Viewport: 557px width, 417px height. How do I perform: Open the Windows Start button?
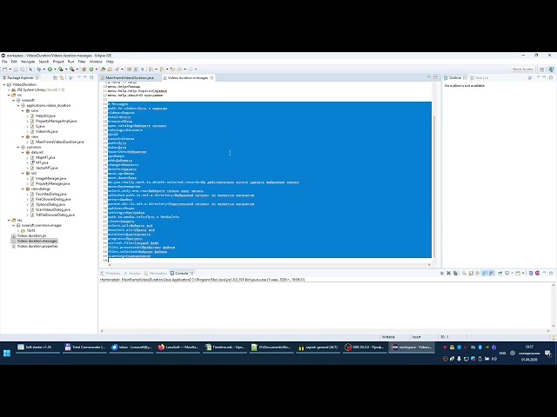[7, 353]
